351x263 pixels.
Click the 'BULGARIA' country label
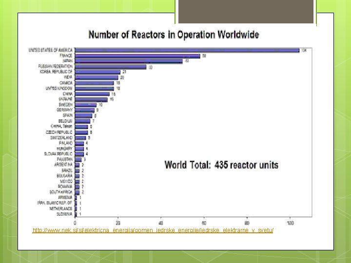pyautogui.click(x=65, y=176)
